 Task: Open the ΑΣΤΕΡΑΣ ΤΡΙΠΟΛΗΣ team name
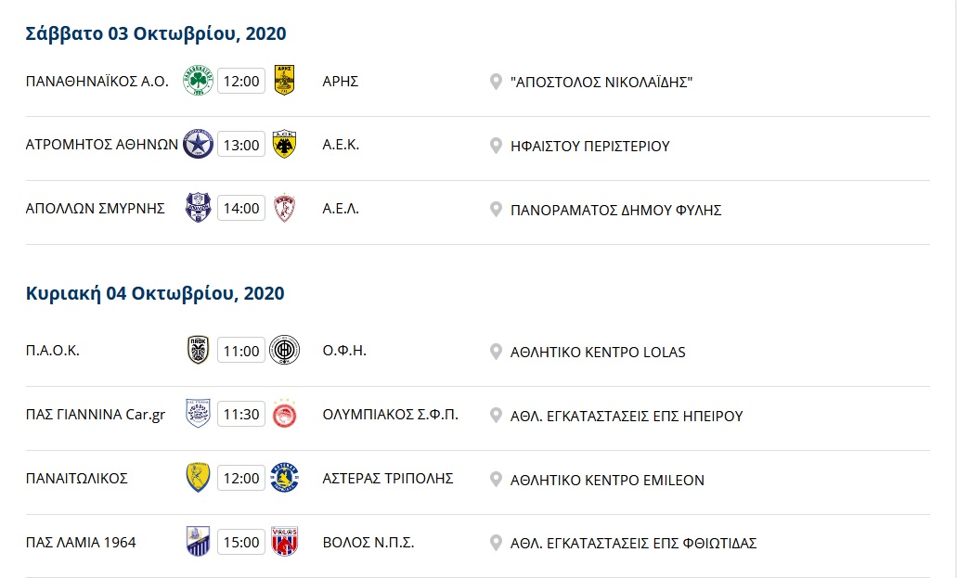point(388,479)
